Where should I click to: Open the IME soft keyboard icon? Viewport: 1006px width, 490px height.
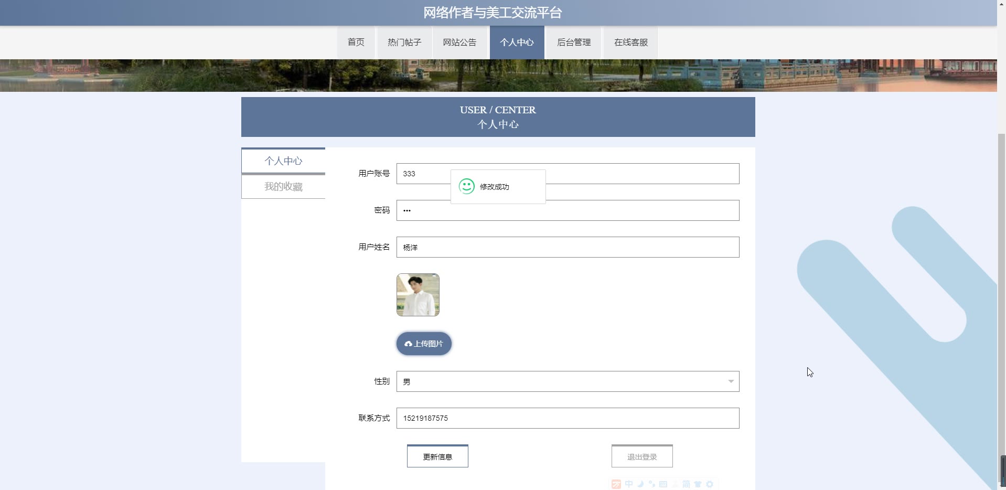(663, 484)
